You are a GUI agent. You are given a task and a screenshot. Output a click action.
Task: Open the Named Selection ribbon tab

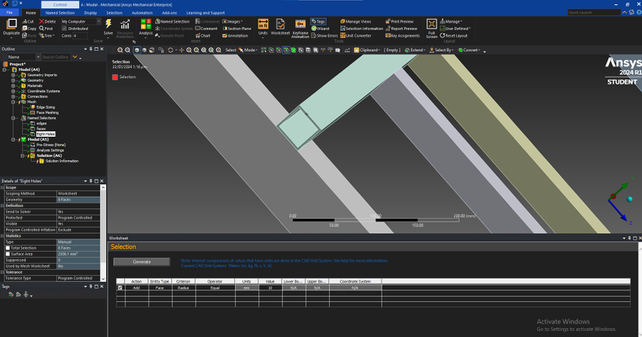pyautogui.click(x=60, y=12)
